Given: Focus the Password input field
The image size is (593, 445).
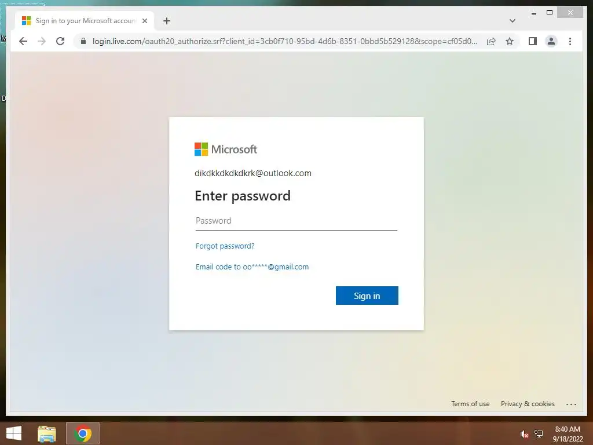Looking at the screenshot, I should [x=296, y=221].
